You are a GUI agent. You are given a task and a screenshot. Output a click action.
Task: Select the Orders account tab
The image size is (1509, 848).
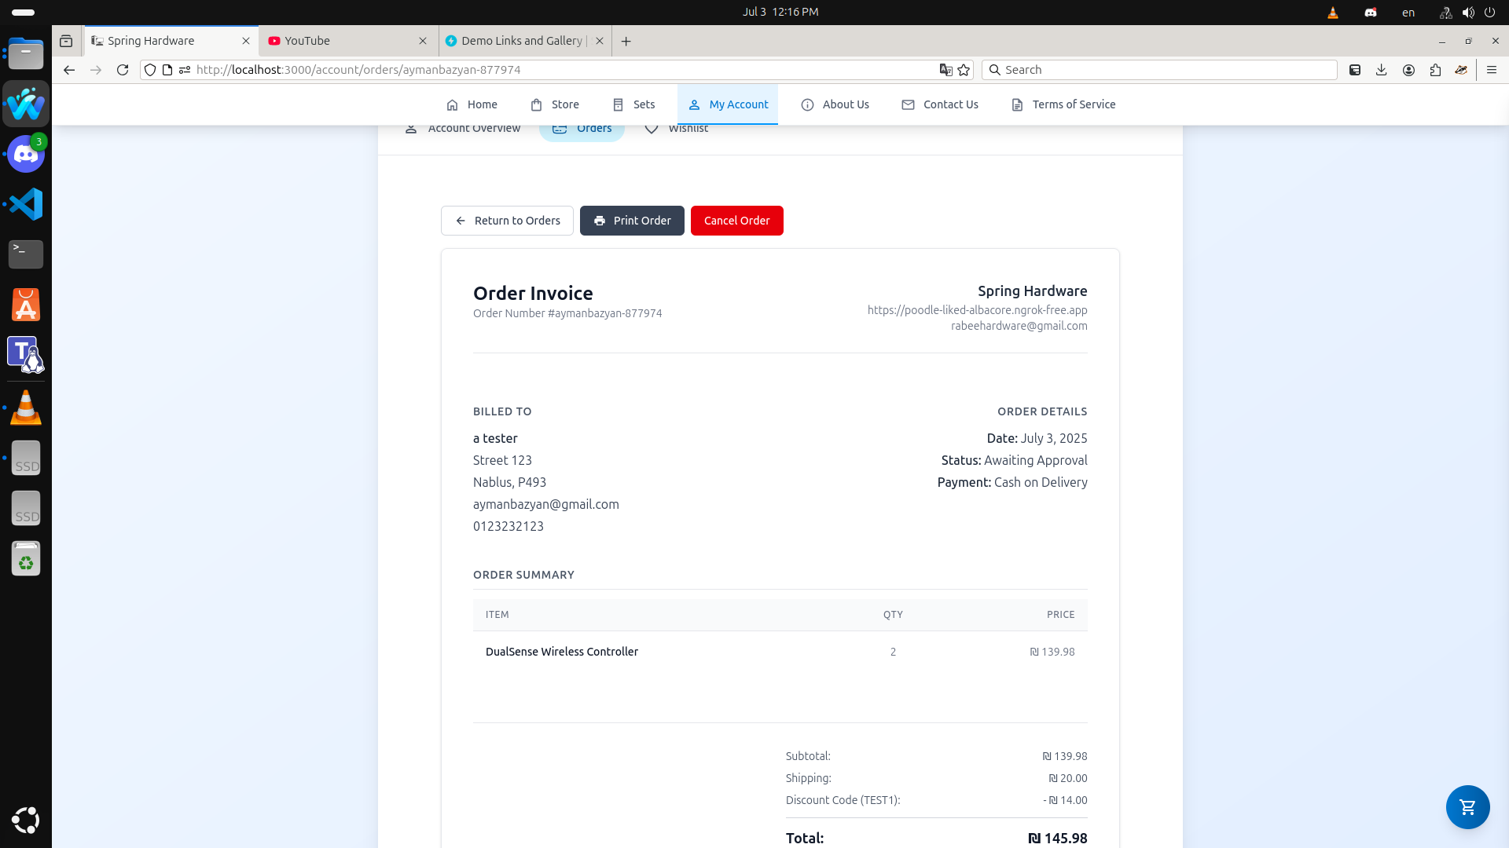point(582,130)
